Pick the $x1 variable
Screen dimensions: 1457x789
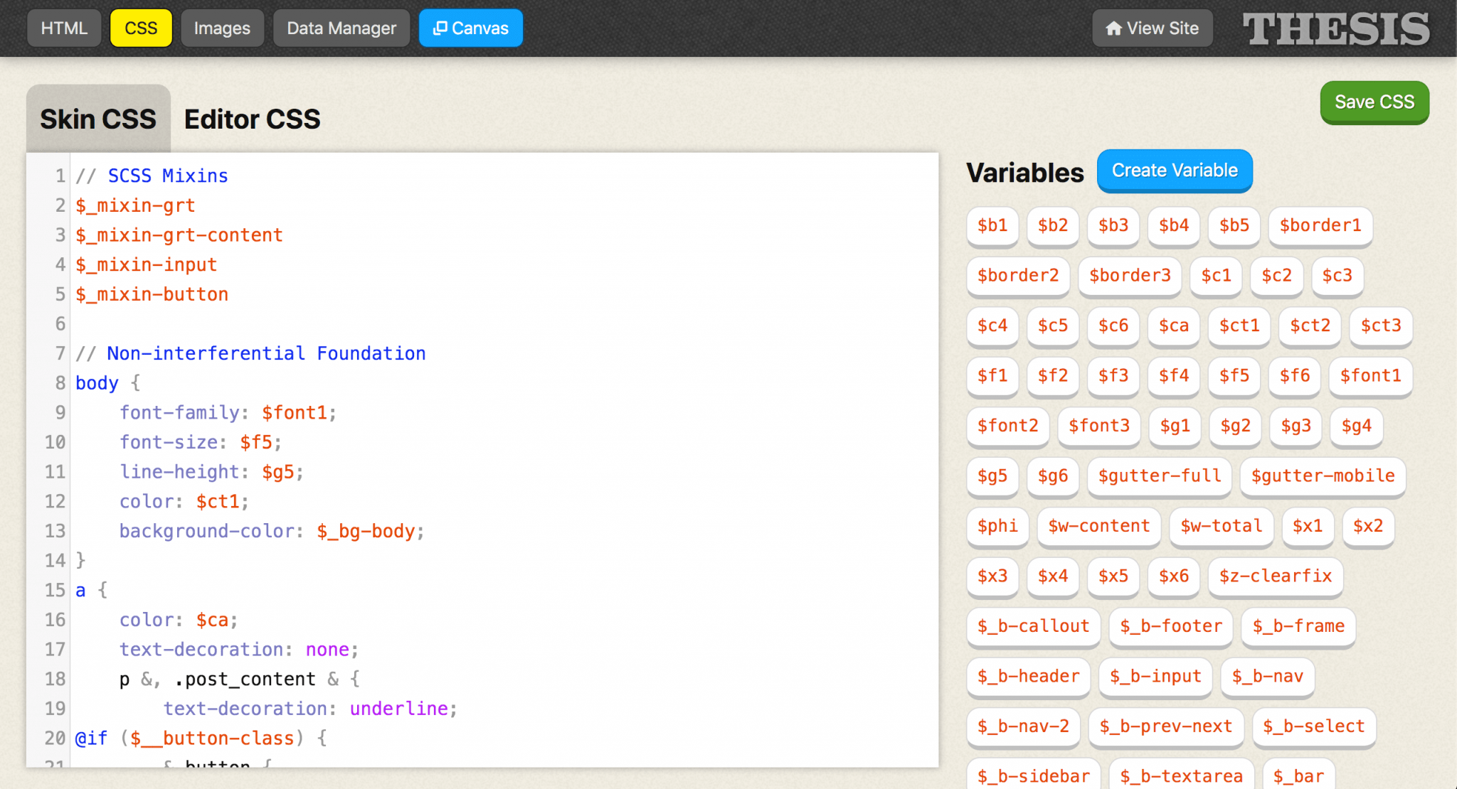[1308, 527]
